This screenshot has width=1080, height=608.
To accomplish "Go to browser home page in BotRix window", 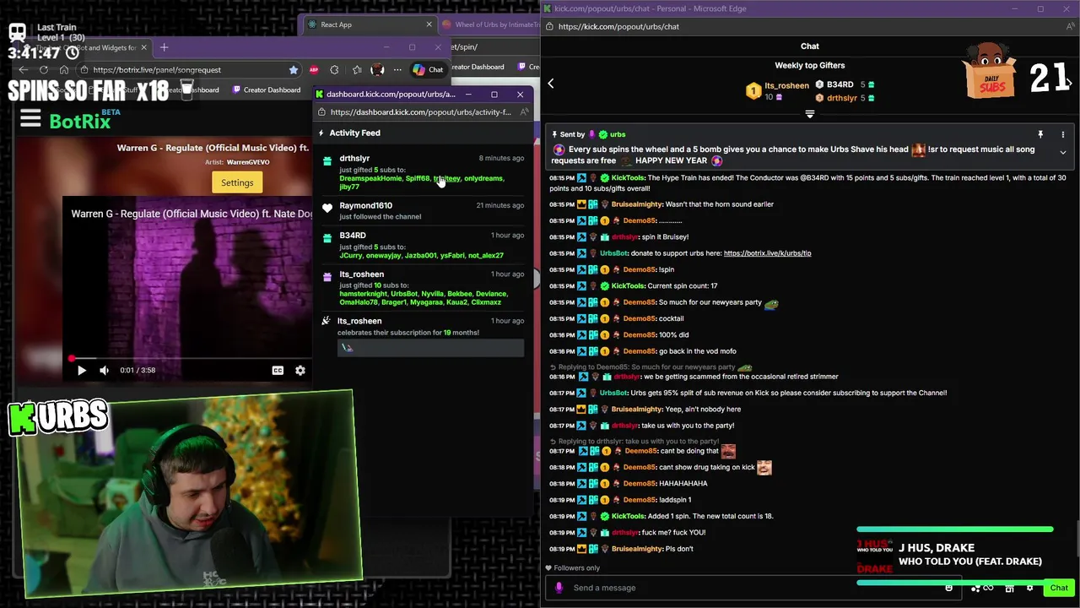I will [64, 70].
